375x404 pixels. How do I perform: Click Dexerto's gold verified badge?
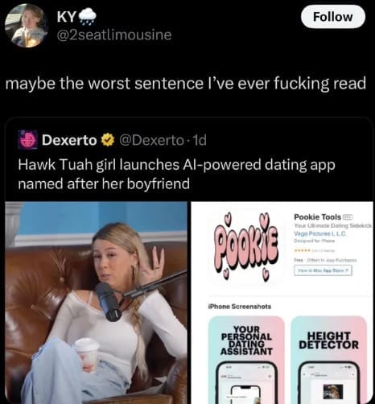pyautogui.click(x=108, y=140)
